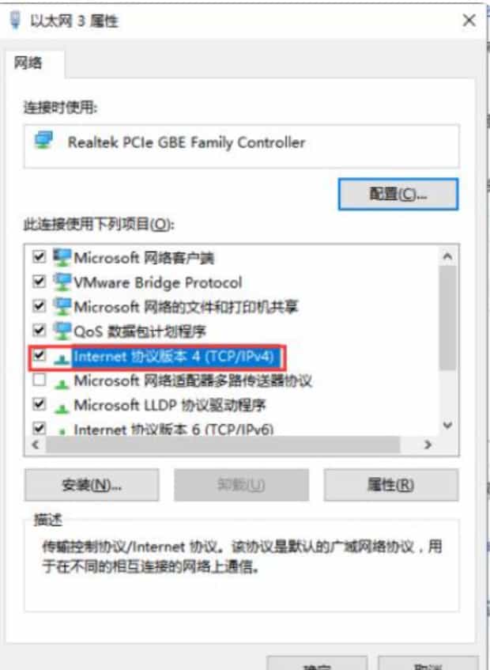
Task: Click the horizontal scrollbar right arrow
Action: pyautogui.click(x=428, y=445)
